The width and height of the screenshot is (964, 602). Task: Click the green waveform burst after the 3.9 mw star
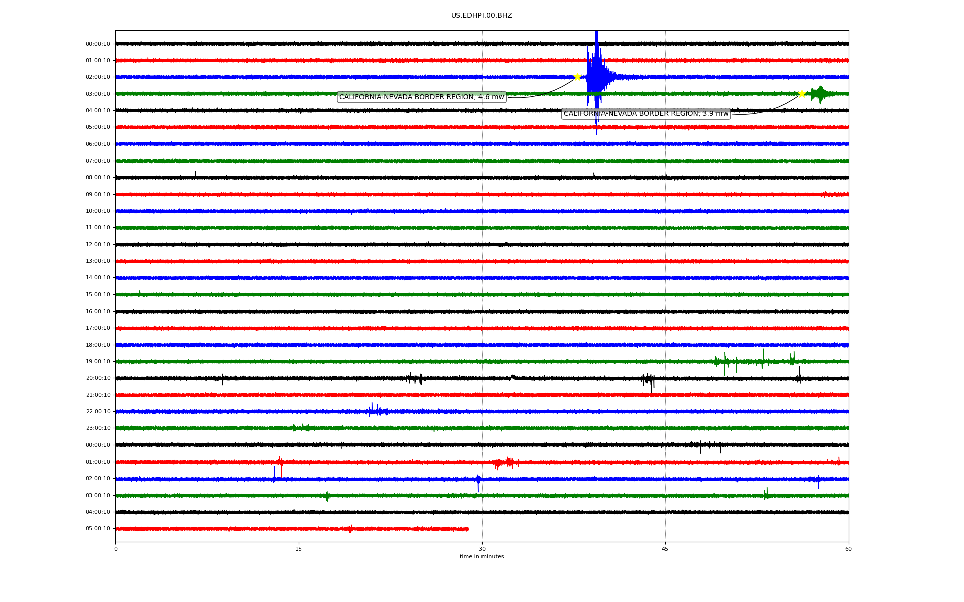point(821,94)
